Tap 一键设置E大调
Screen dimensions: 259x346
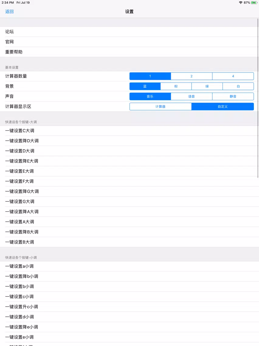(129, 171)
